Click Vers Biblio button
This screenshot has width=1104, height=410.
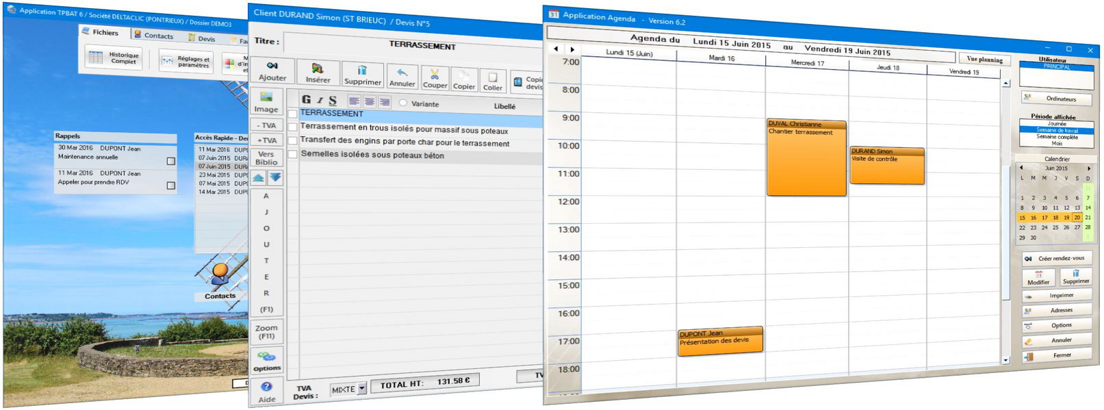tap(266, 158)
